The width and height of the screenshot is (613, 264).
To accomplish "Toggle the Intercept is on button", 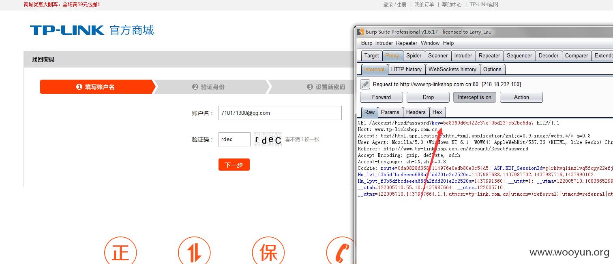I will [x=474, y=97].
